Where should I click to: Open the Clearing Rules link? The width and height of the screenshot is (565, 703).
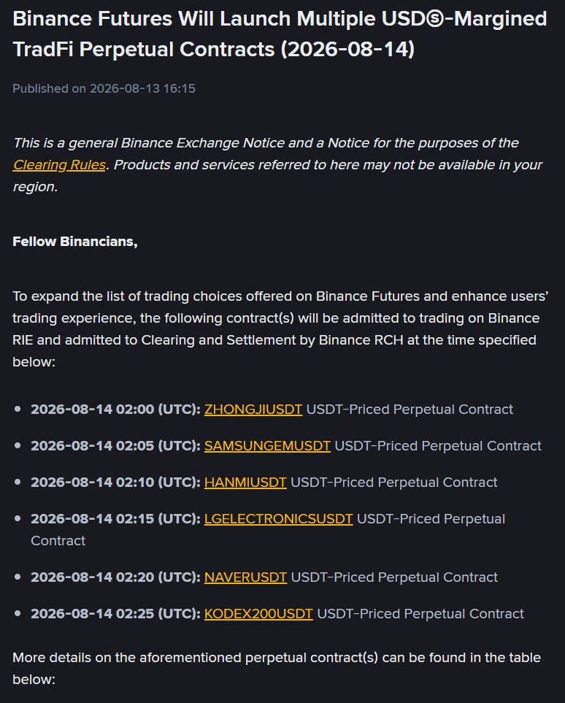point(59,165)
